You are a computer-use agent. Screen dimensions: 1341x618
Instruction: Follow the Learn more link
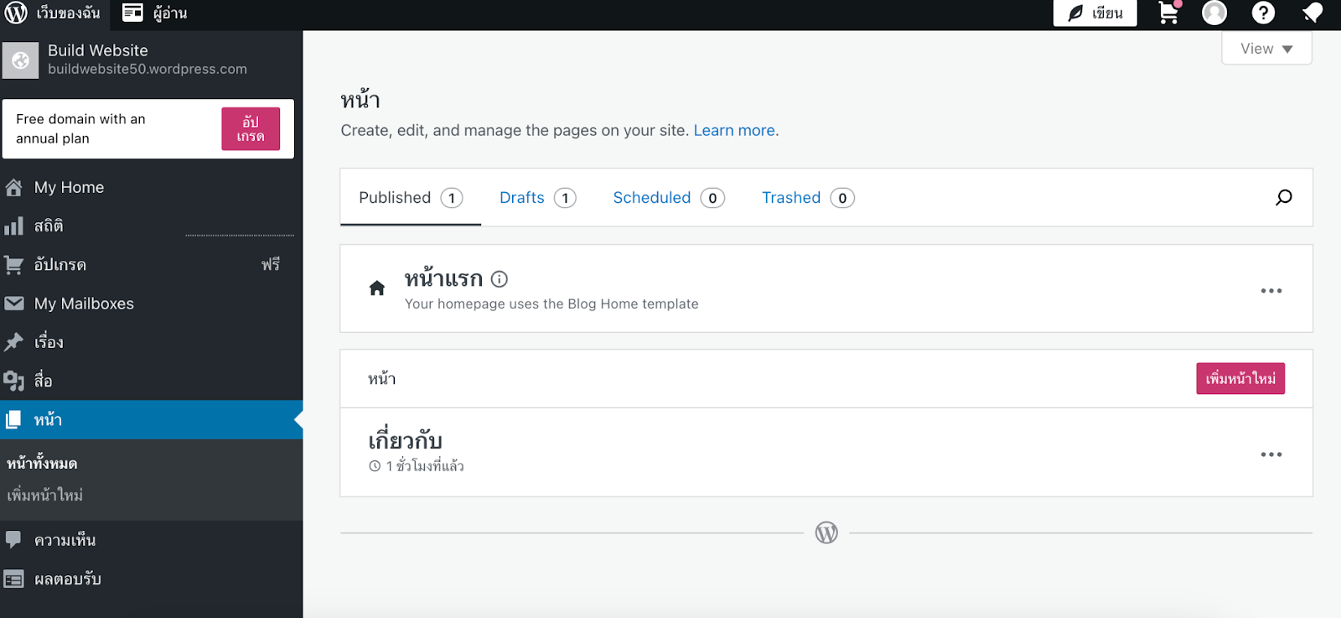(x=733, y=131)
